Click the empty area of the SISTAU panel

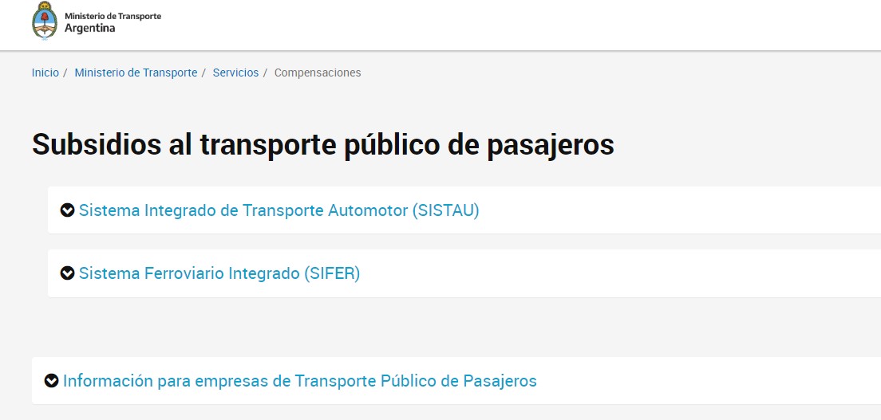click(x=674, y=210)
